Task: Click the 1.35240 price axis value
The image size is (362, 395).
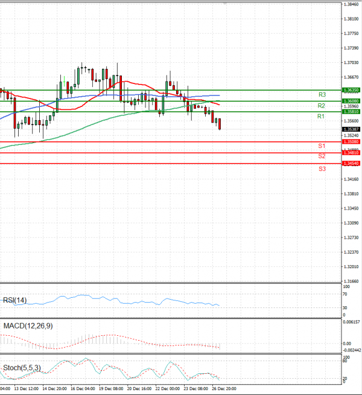Action: 351,135
